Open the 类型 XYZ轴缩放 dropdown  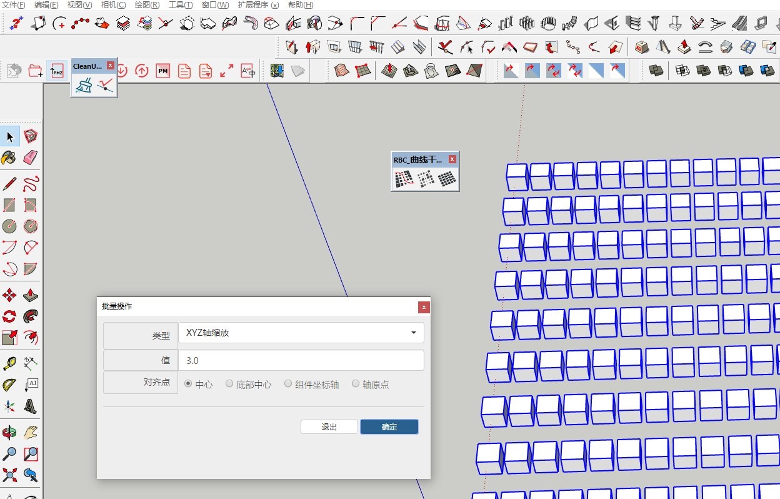(301, 333)
